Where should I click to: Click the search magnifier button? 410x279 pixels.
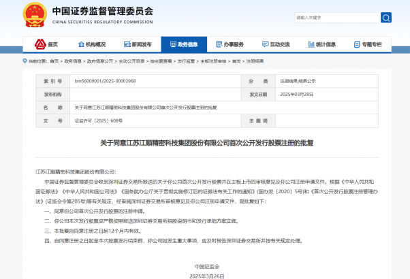386,18
